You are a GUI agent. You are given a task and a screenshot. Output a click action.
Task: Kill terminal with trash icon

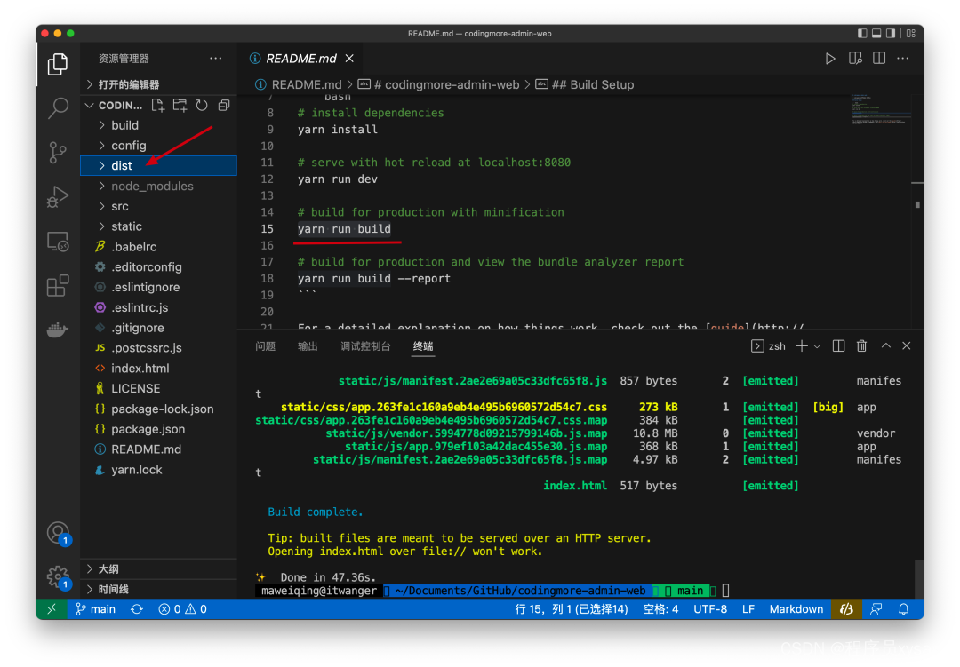pos(861,346)
